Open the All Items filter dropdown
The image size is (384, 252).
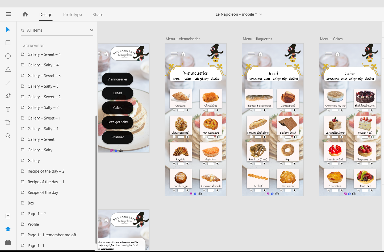click(x=91, y=30)
